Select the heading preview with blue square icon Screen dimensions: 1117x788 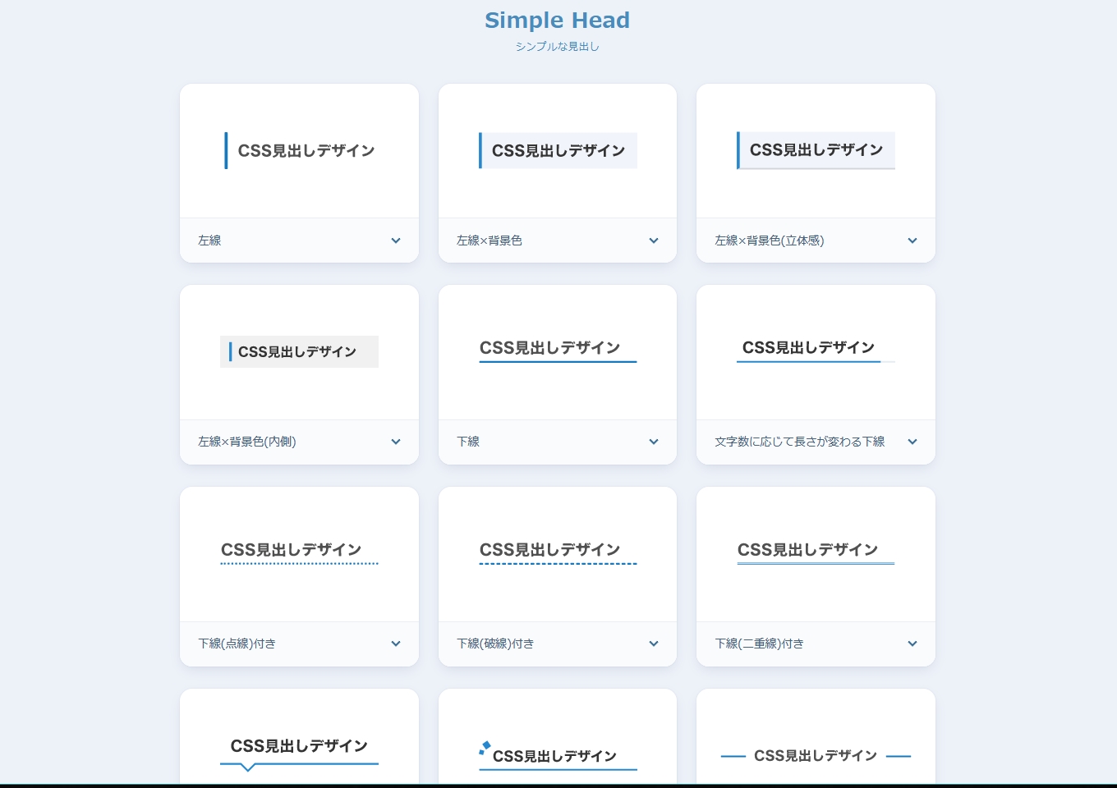558,755
